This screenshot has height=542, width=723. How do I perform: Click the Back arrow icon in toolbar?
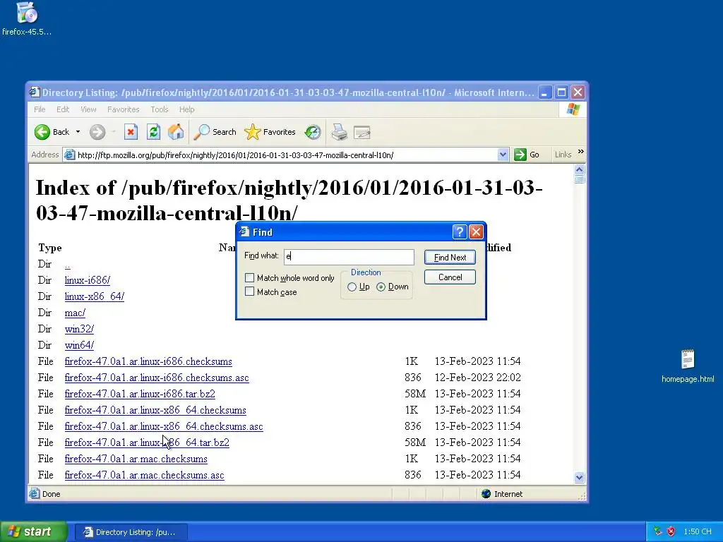[x=42, y=132]
